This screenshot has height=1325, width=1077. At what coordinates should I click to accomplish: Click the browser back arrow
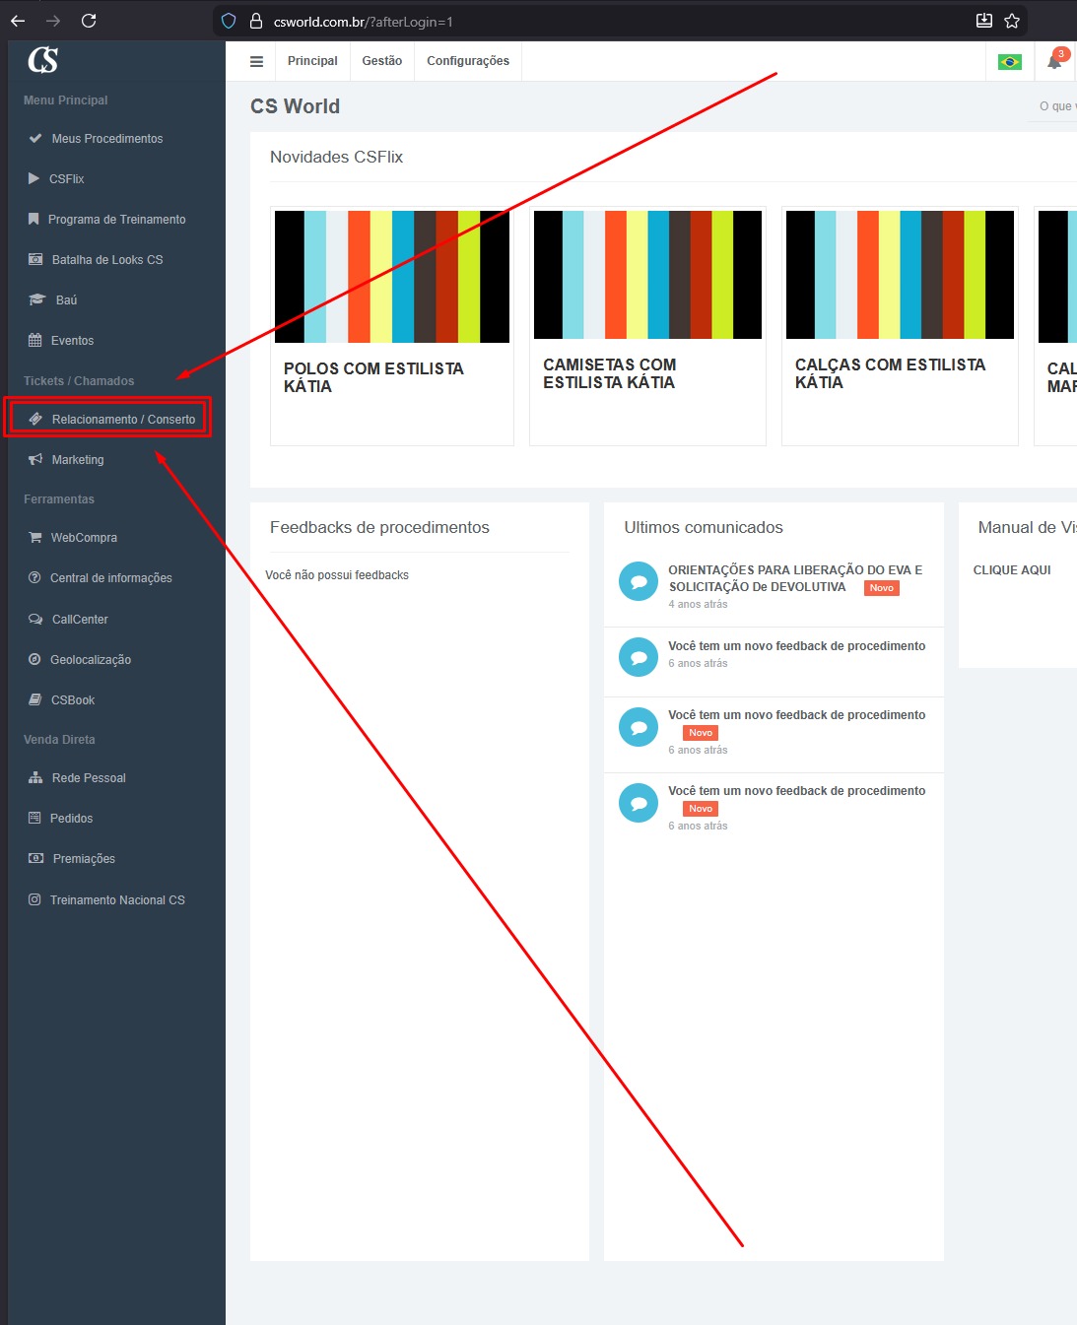(18, 21)
